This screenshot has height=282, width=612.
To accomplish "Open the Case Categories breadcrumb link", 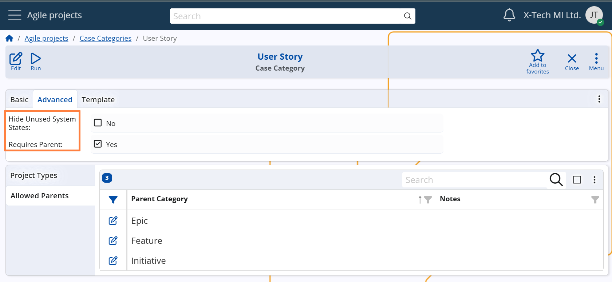I will [106, 38].
